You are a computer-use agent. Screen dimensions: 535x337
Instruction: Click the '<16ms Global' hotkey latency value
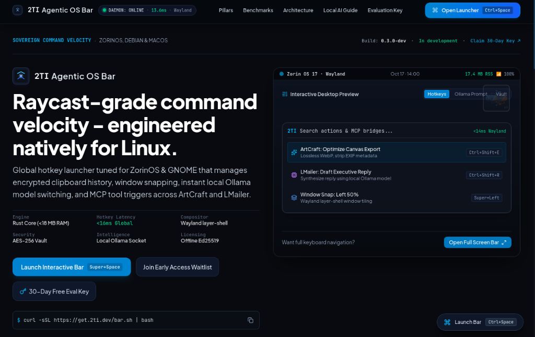(x=114, y=223)
